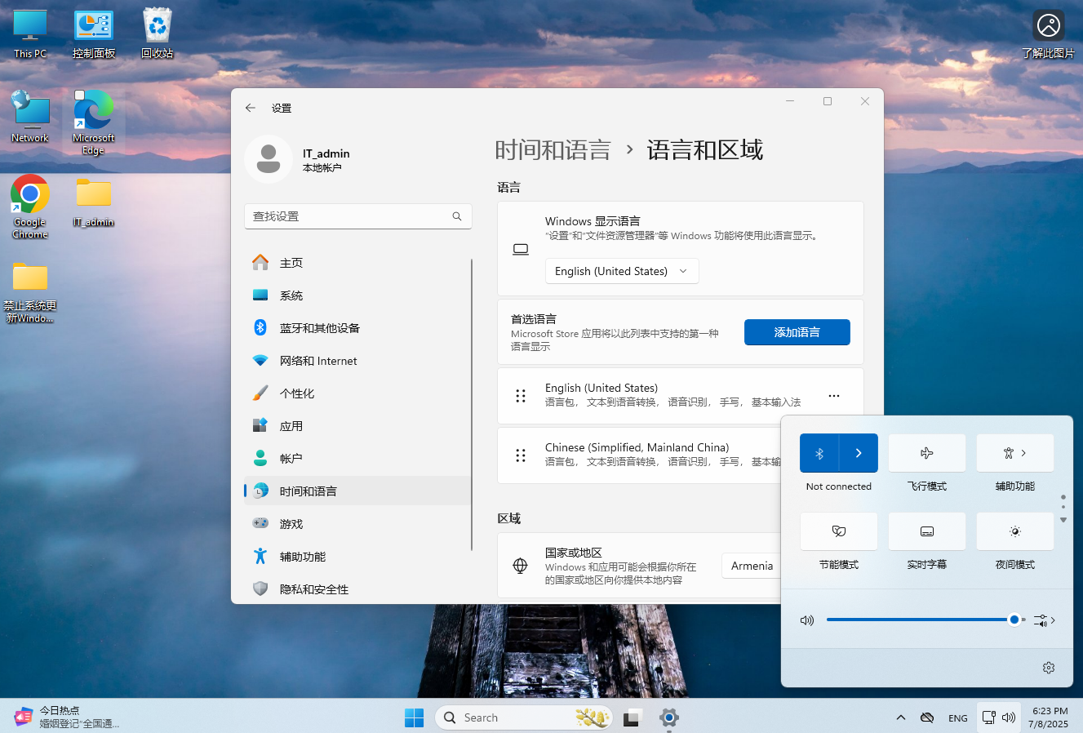
Task: Go to 帐户 settings
Action: coord(291,458)
